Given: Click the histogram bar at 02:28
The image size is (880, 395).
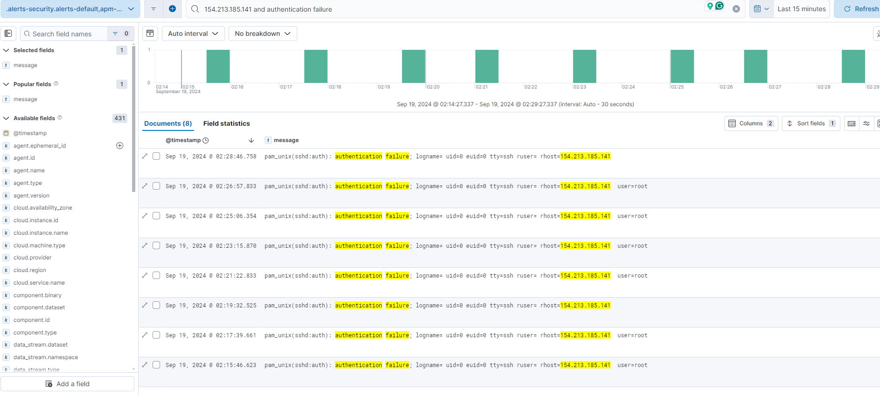Looking at the screenshot, I should pyautogui.click(x=853, y=66).
